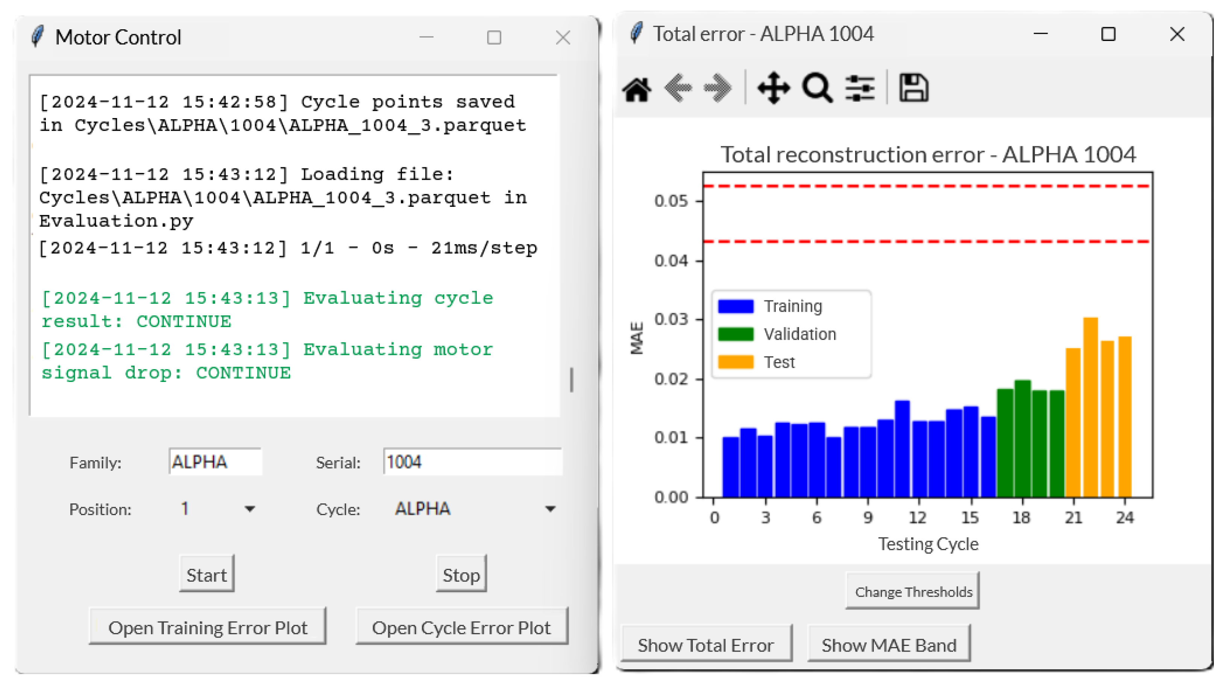Activate the Pan/move axes tool

[774, 88]
